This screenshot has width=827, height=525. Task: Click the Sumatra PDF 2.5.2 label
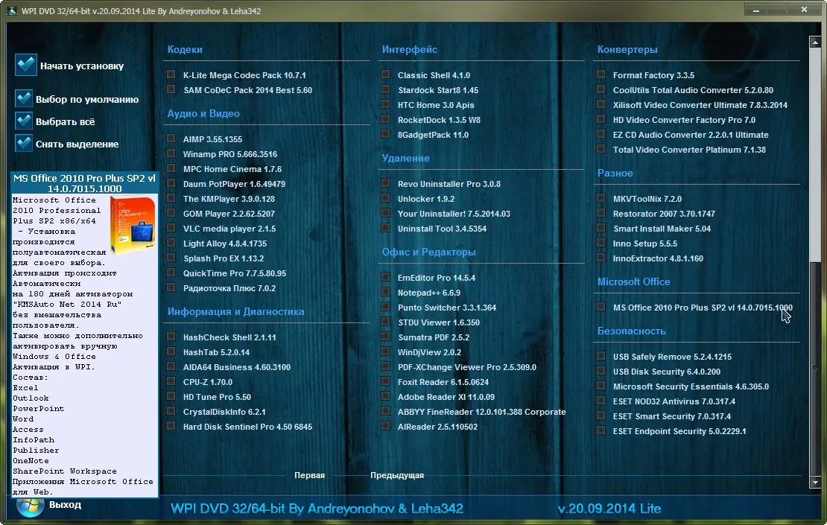click(x=434, y=337)
